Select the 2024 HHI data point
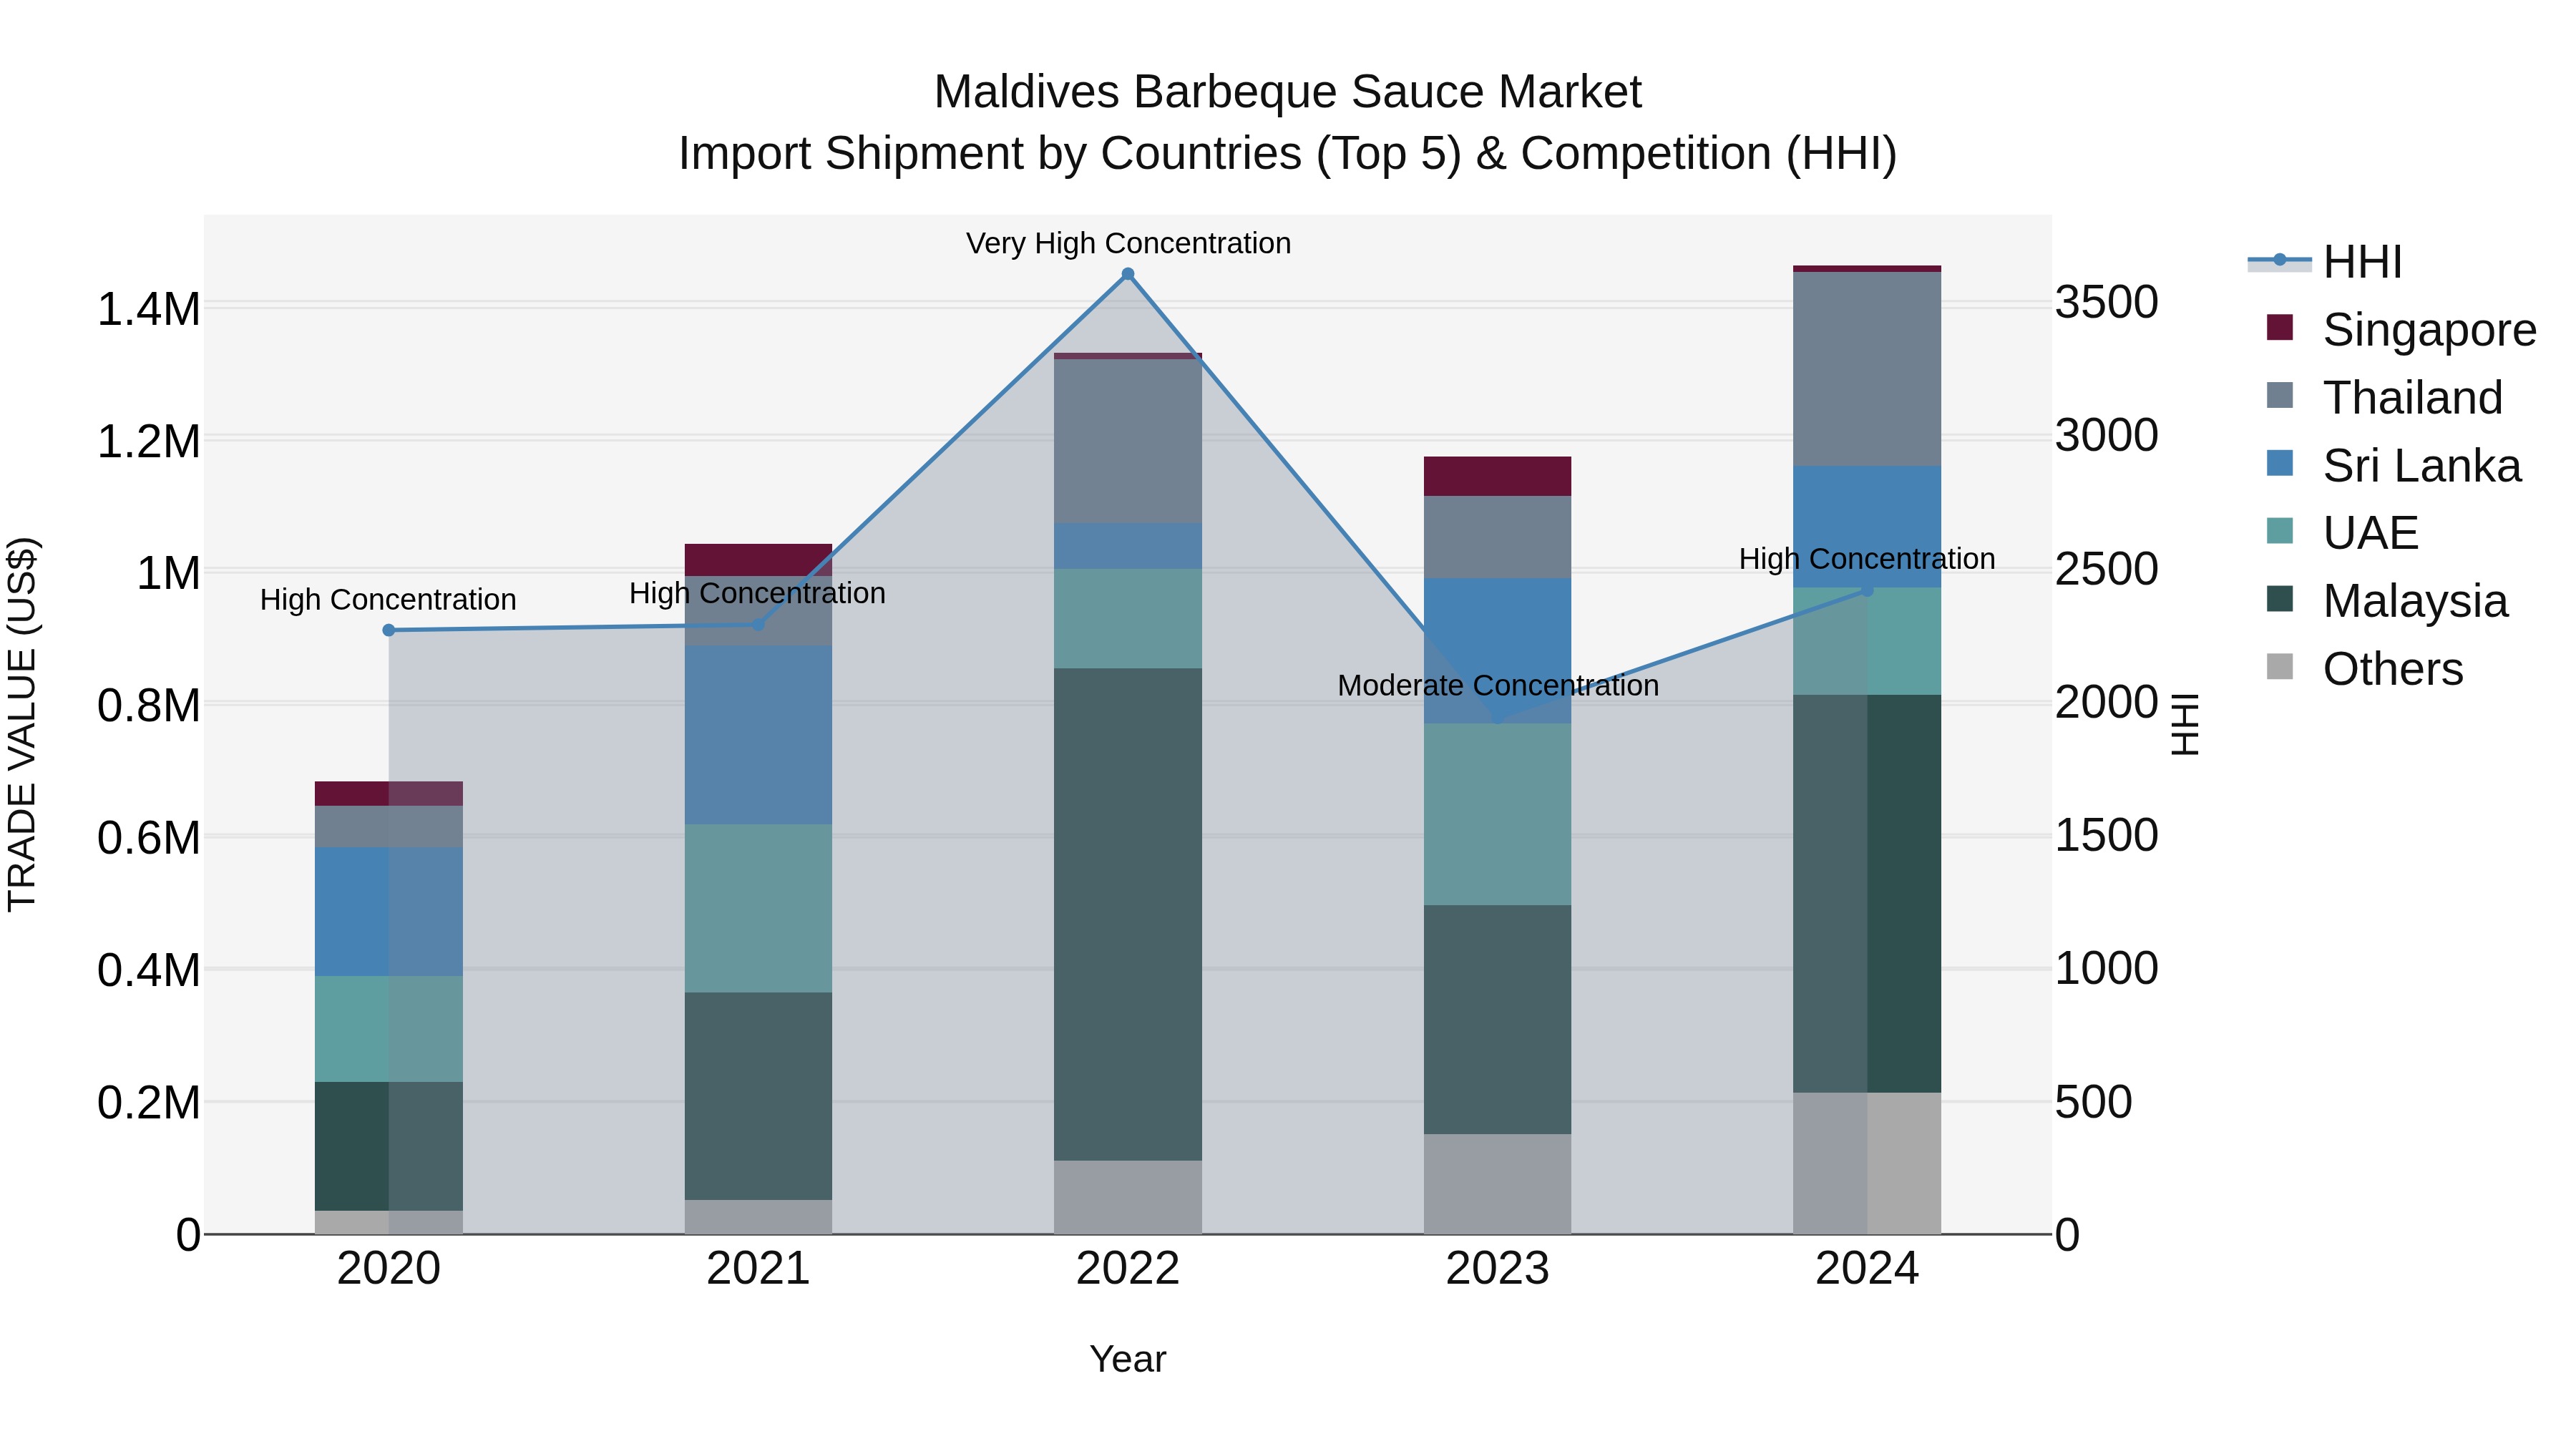The image size is (2576, 1449). coord(1867,591)
